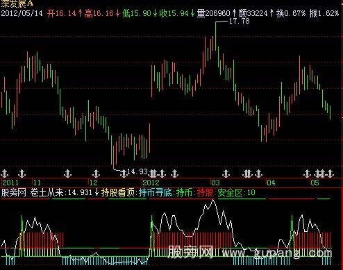Click the marker icon left of the 14.93 low label

(124, 174)
